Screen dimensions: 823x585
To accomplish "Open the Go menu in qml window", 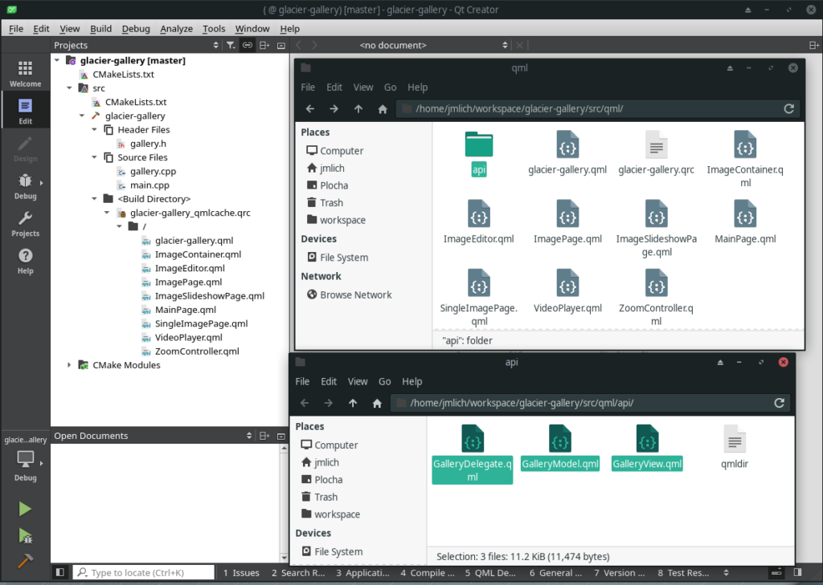I will coord(390,87).
